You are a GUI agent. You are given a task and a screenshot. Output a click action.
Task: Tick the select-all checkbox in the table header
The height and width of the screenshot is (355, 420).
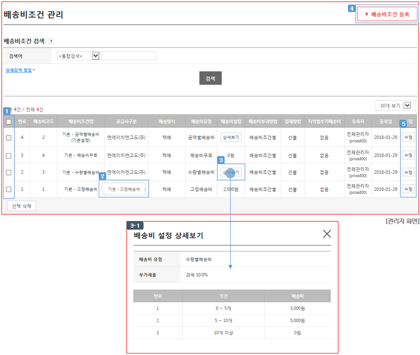pos(9,122)
